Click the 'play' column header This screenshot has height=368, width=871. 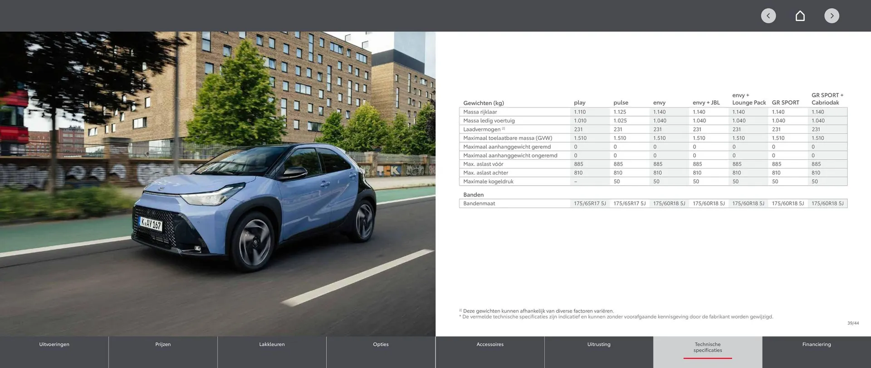pyautogui.click(x=579, y=103)
